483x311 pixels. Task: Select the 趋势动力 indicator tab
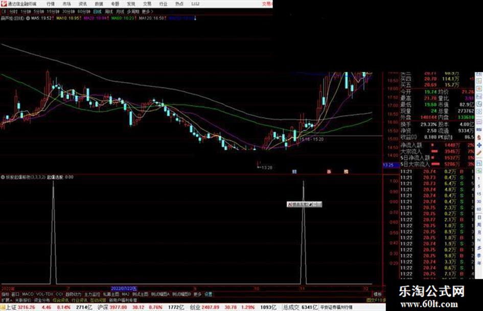(x=74, y=294)
